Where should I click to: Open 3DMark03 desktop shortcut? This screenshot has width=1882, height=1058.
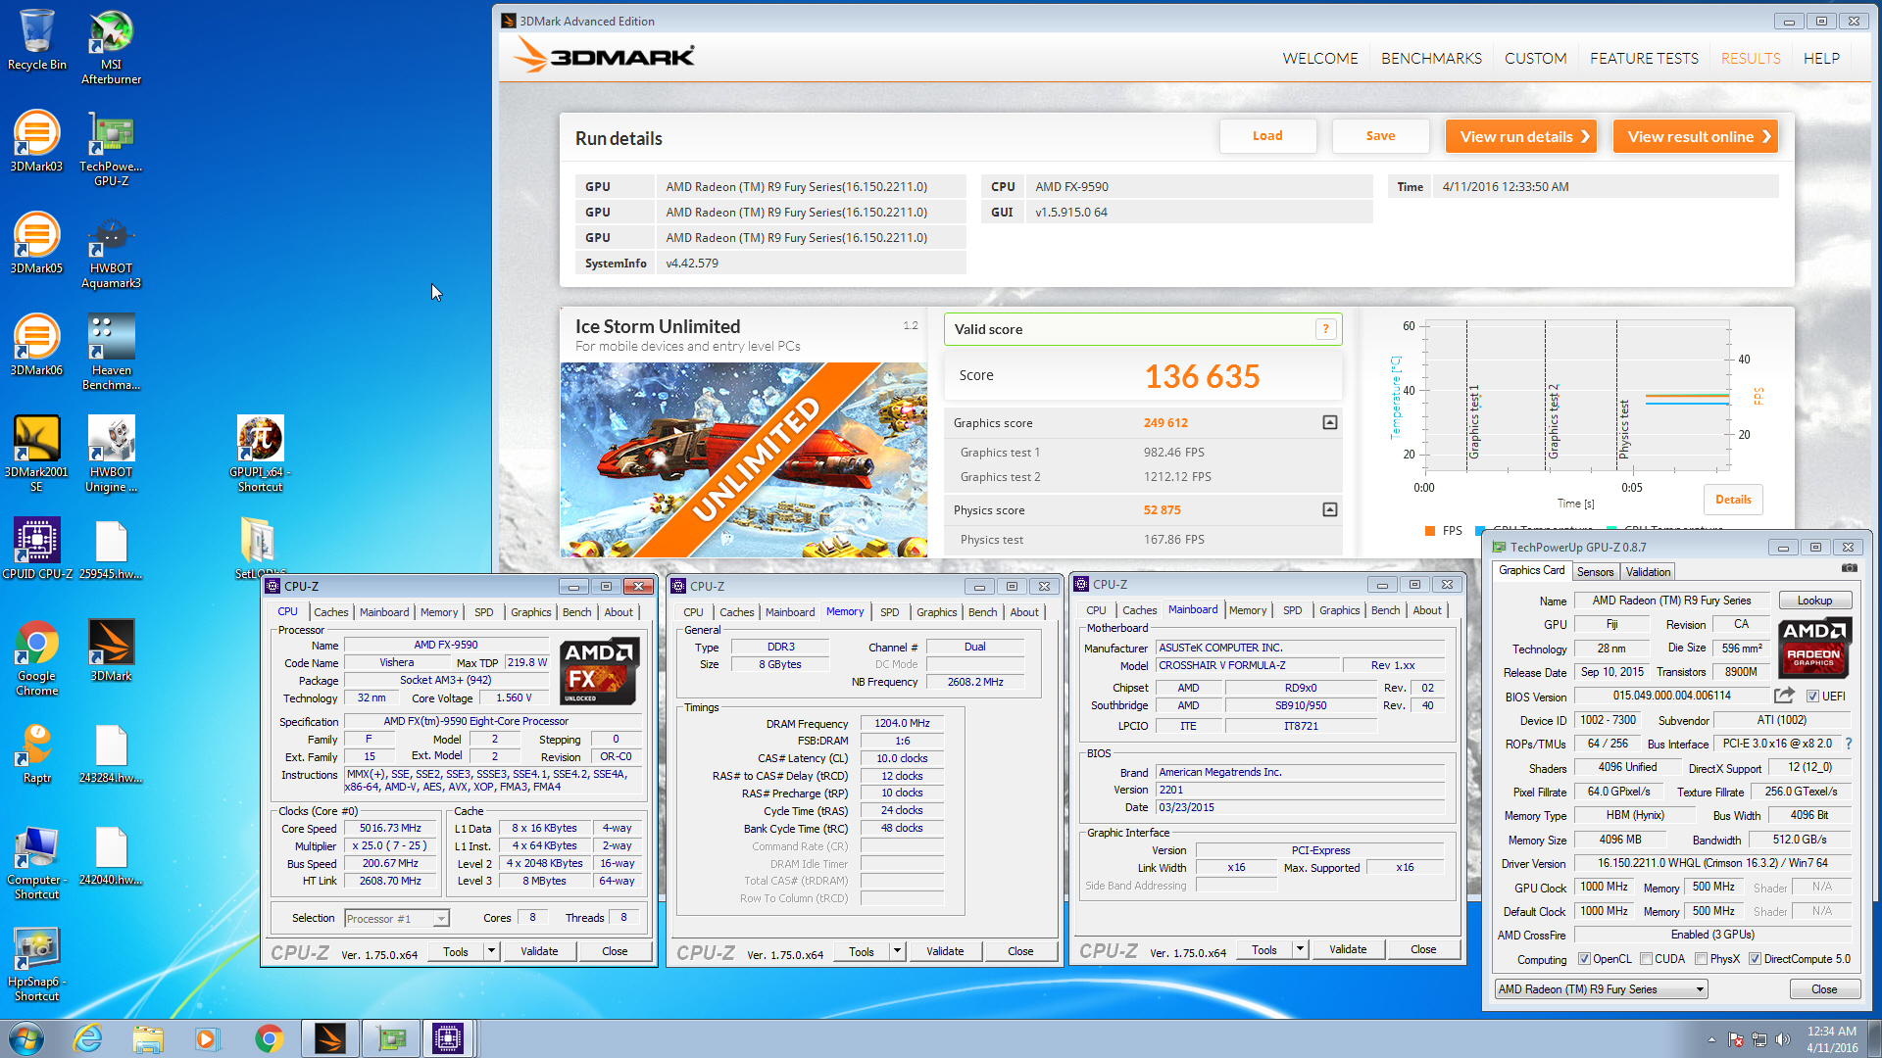coord(36,142)
